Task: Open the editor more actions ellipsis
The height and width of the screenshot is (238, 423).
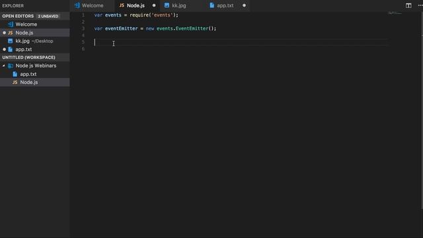Action: pos(420,6)
